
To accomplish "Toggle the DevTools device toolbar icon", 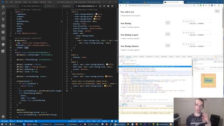I will click(123, 57).
